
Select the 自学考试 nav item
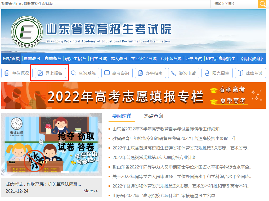[98, 59]
